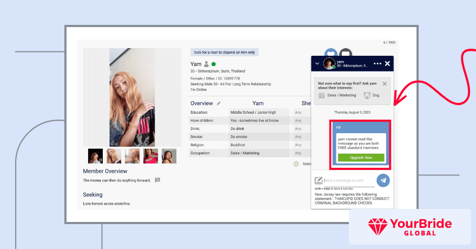Select the fourth pink-top photo thumbnail
The image size is (476, 249).
pos(150,156)
